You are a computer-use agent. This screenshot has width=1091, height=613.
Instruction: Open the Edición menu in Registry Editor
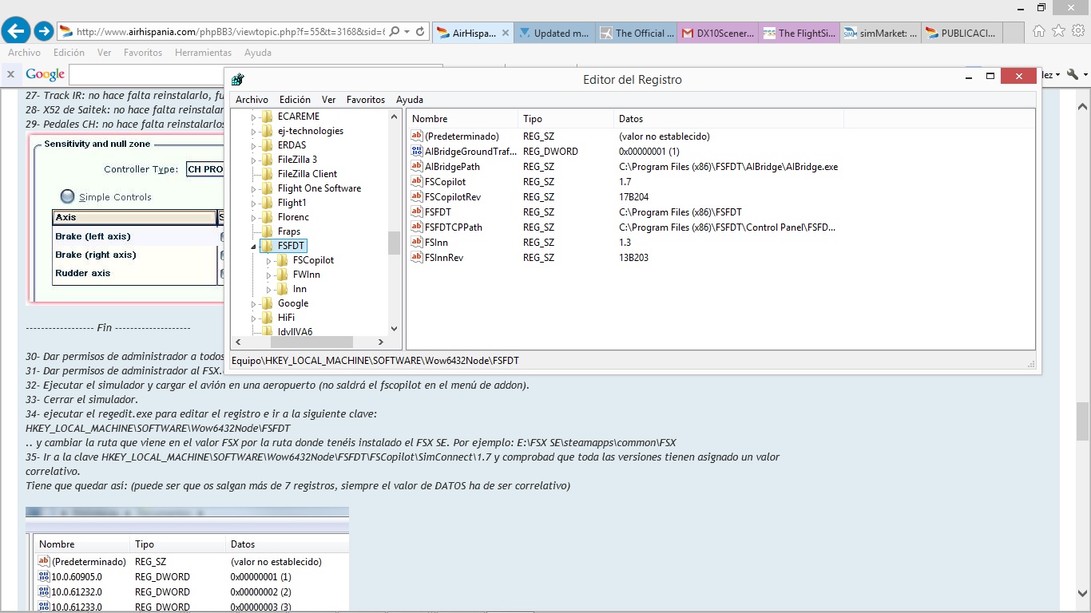point(295,100)
